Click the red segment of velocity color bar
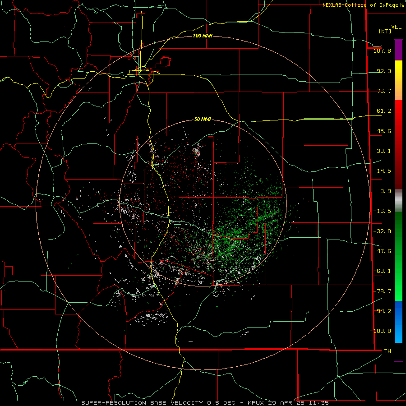Viewport: 406px width, 406px height. pos(398,144)
